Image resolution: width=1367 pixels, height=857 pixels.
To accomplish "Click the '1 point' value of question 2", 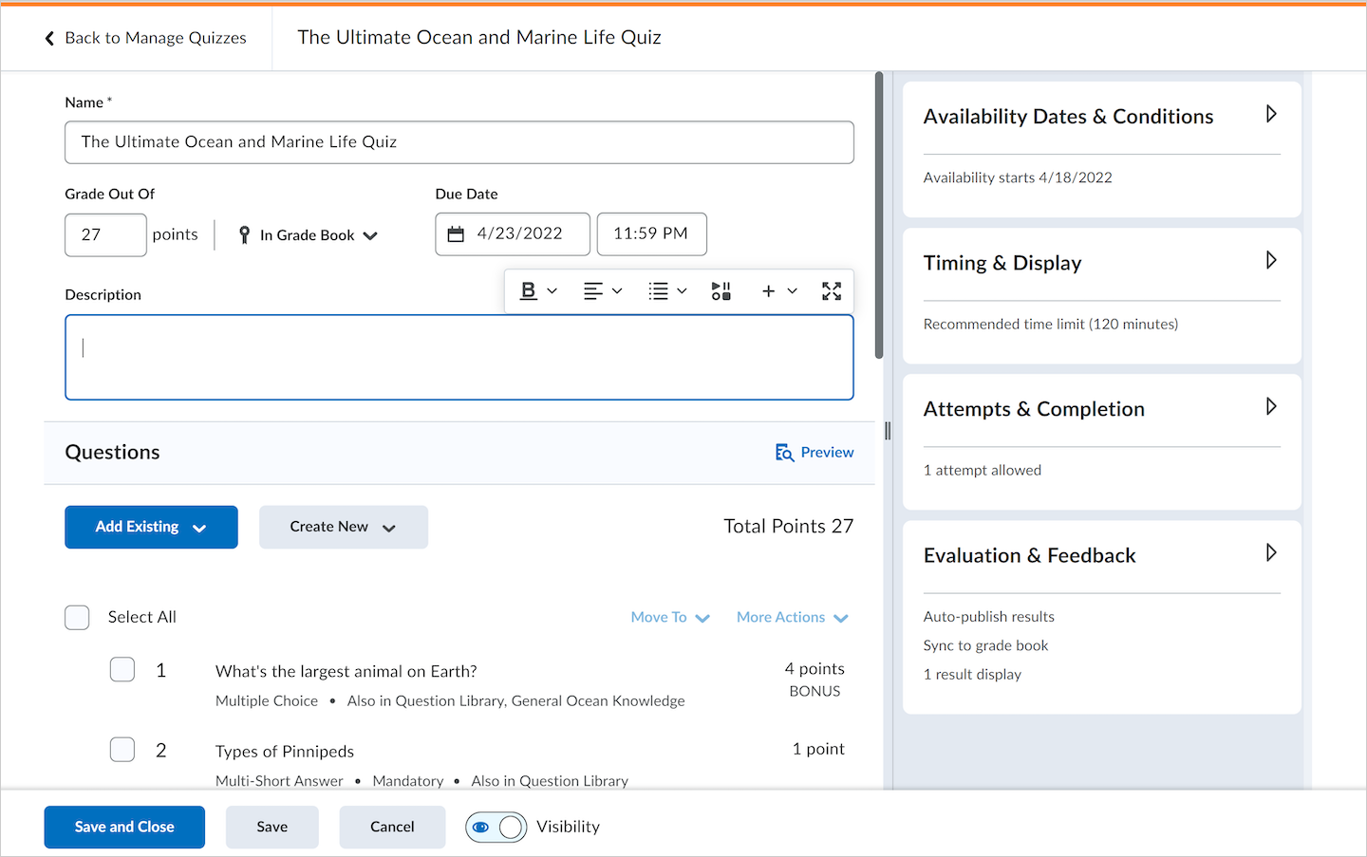I will tap(818, 749).
